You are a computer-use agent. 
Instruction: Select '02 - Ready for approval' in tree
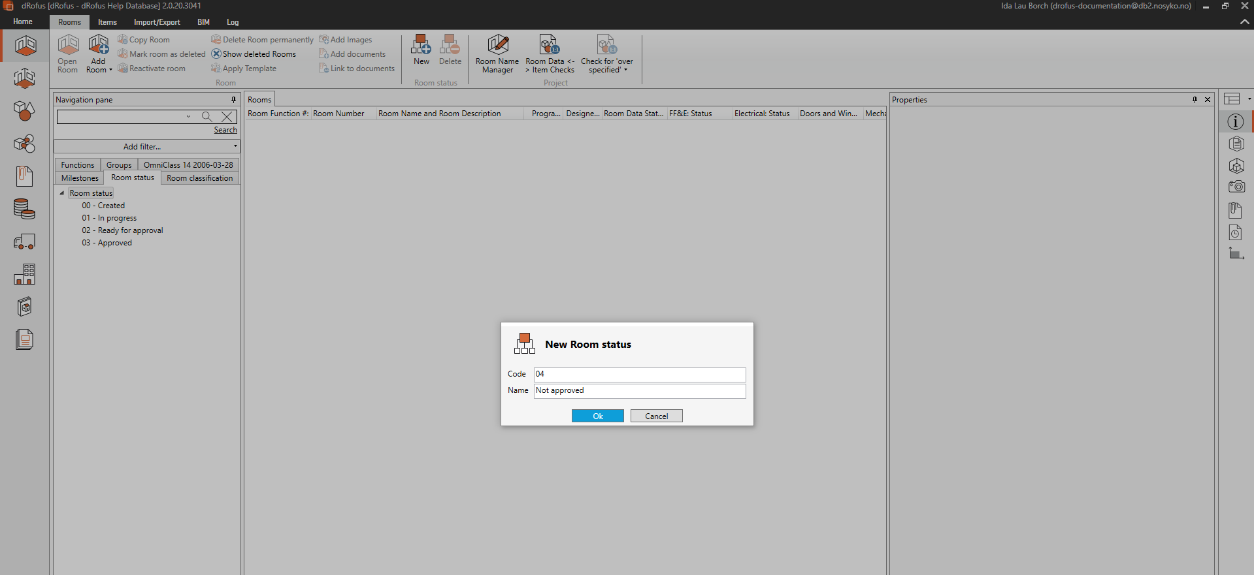122,230
